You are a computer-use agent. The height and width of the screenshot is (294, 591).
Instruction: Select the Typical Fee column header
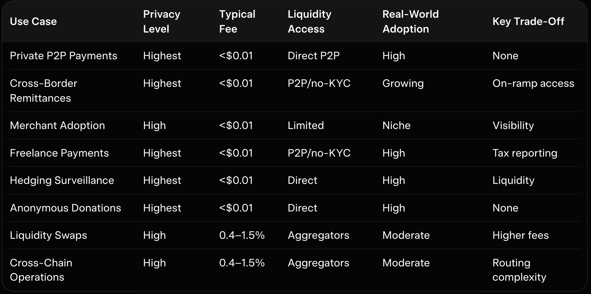pos(237,21)
